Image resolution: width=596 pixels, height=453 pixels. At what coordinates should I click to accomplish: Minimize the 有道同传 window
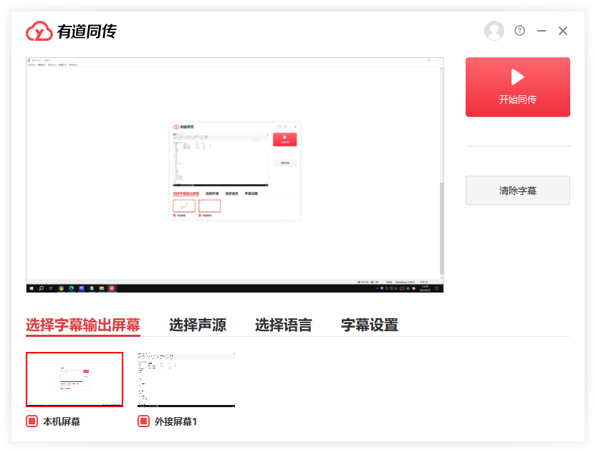542,31
